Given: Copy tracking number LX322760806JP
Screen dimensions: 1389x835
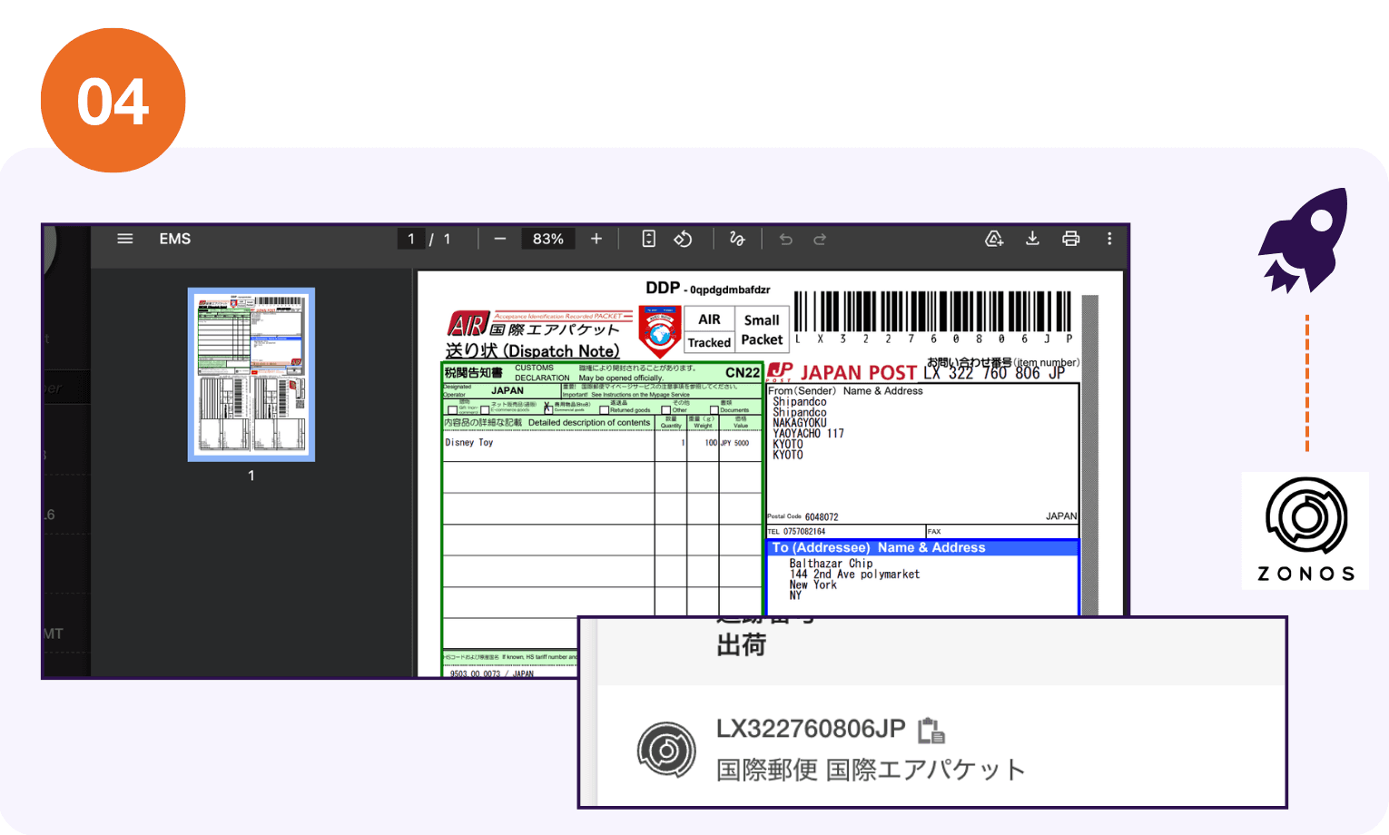Looking at the screenshot, I should 931,730.
